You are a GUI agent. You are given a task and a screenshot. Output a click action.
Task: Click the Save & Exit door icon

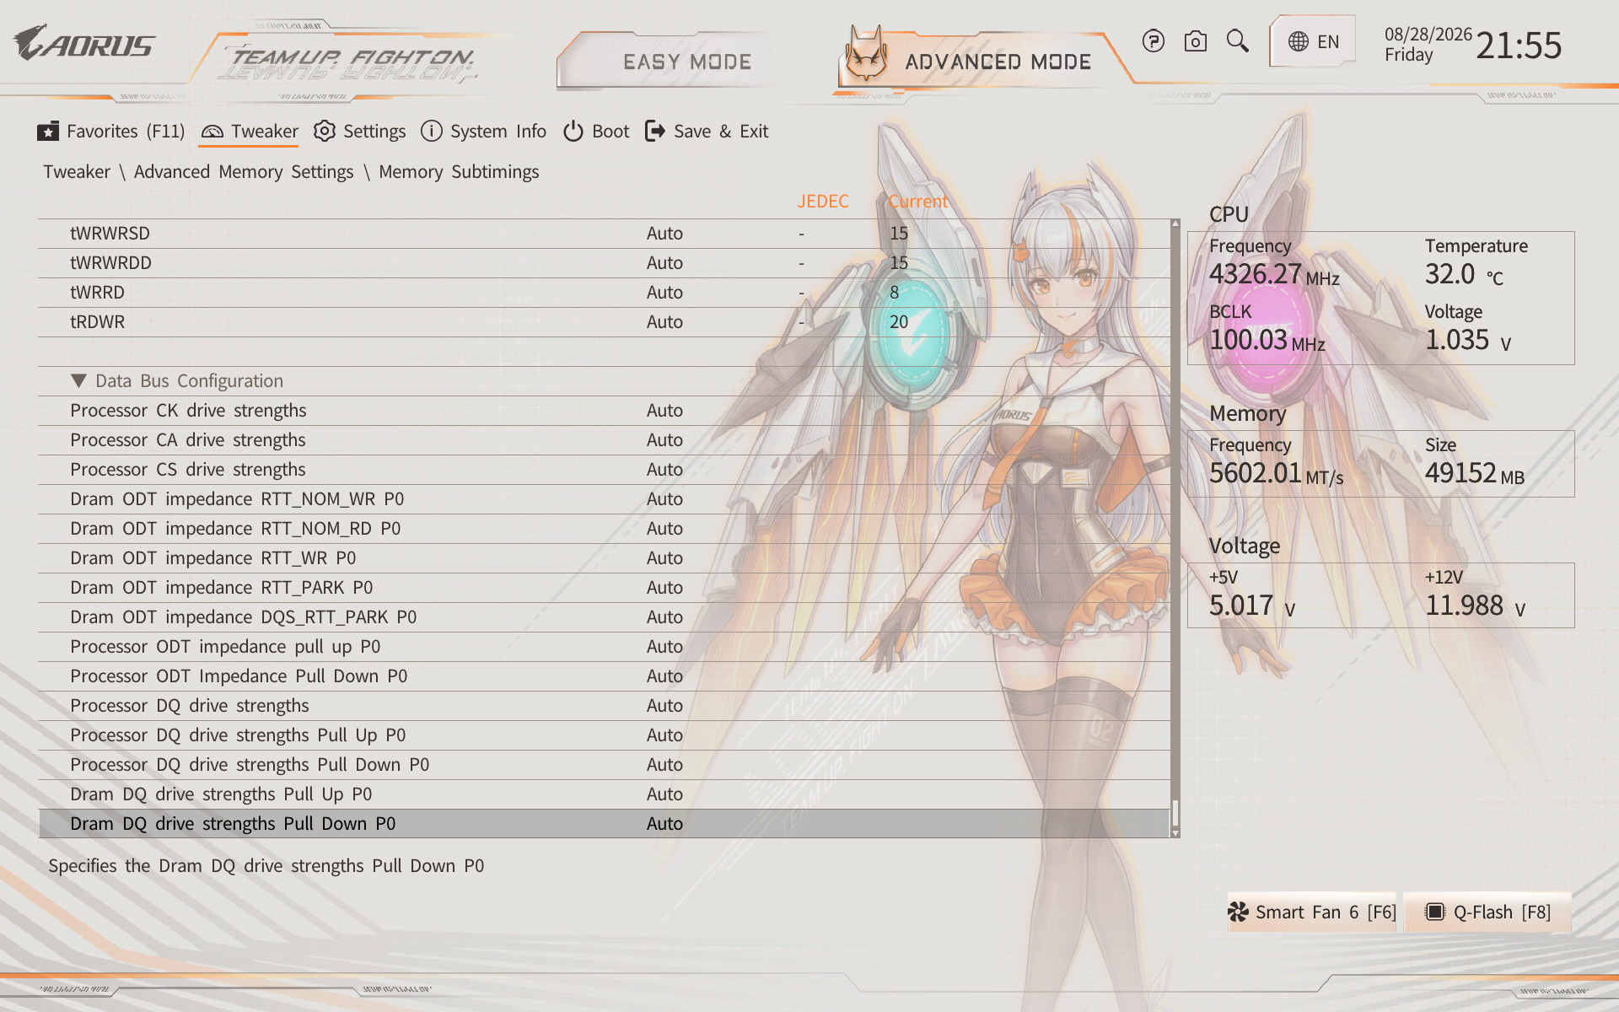click(x=655, y=131)
